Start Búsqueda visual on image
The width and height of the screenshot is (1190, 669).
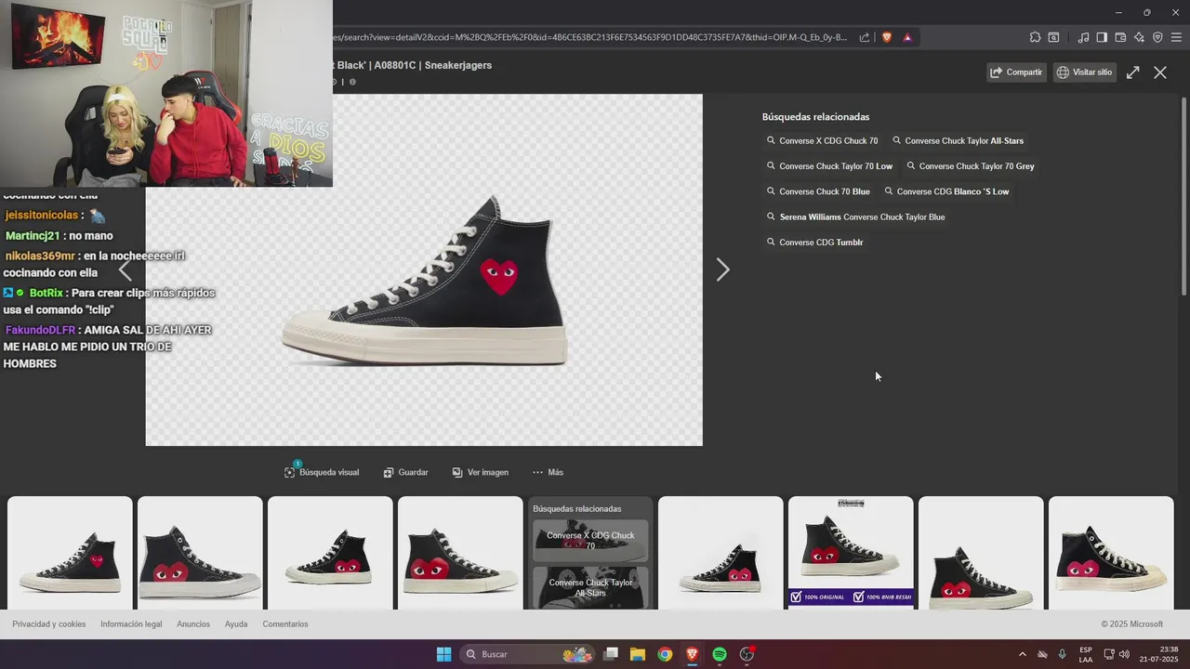click(x=322, y=472)
